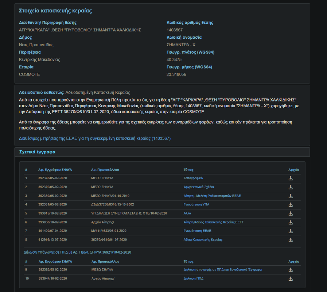Select document number 392381/05-02-2020
327x292 pixels.
coord(52,204)
